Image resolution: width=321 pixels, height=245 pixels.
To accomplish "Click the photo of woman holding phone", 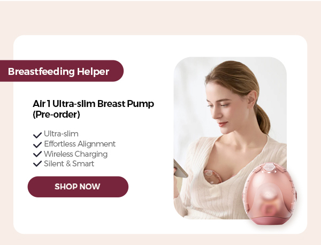I will [230, 138].
